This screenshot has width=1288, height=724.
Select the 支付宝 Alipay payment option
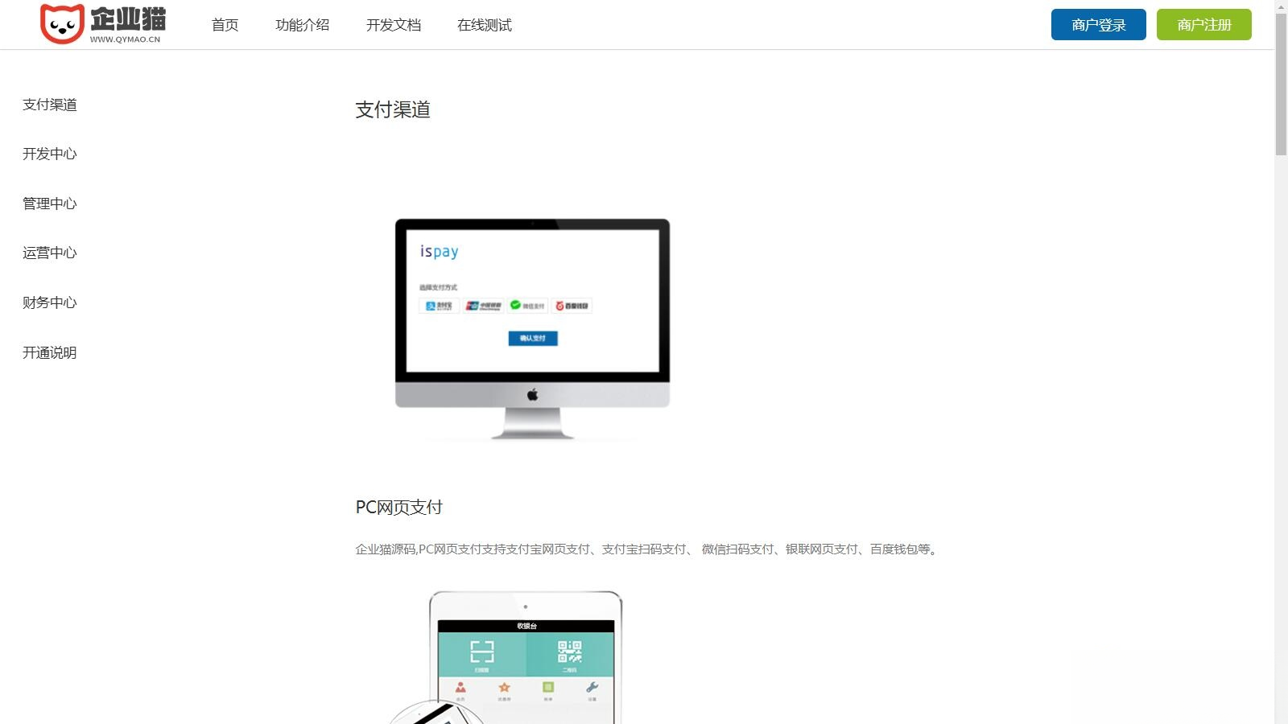click(439, 306)
